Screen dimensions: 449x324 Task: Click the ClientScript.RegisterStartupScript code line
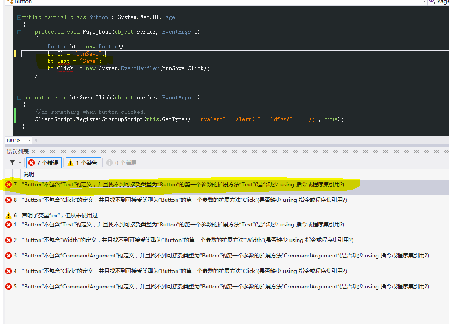(189, 119)
